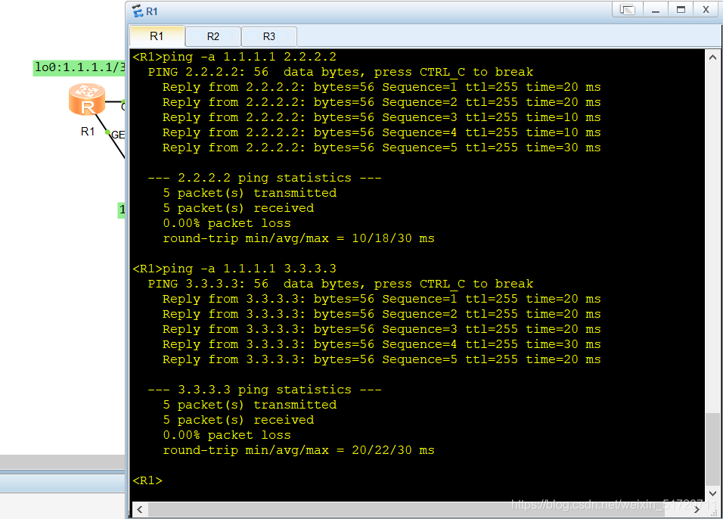Click the R1 window title icon

(138, 11)
